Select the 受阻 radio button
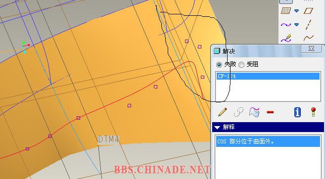 241,65
